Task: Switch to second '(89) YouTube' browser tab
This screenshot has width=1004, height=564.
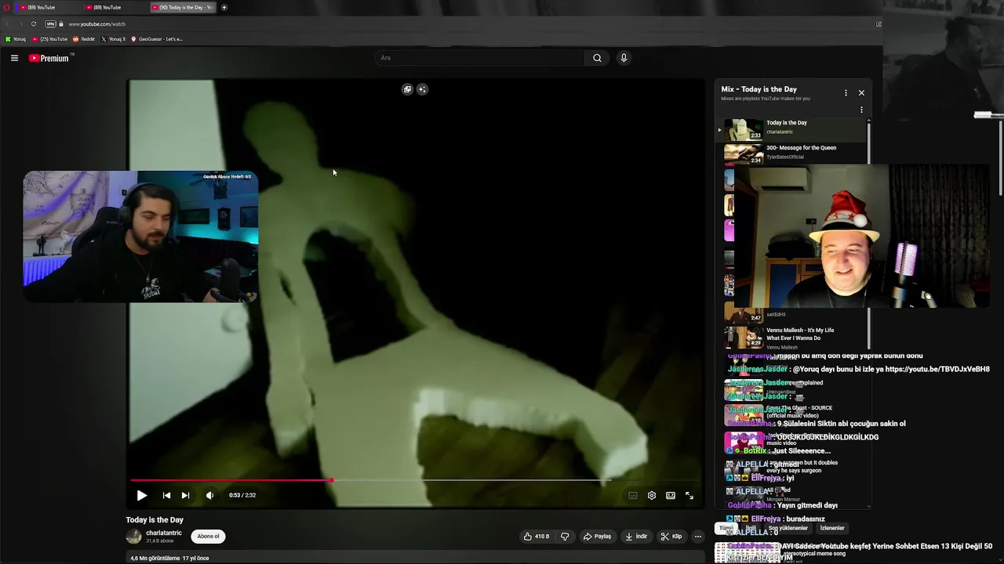Action: (113, 7)
